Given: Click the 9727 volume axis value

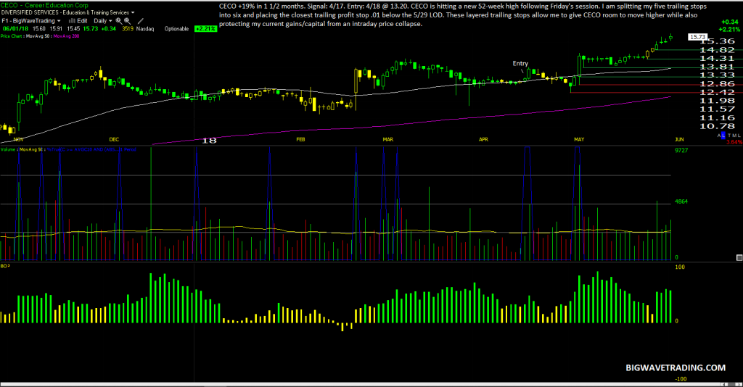Looking at the screenshot, I should point(681,151).
